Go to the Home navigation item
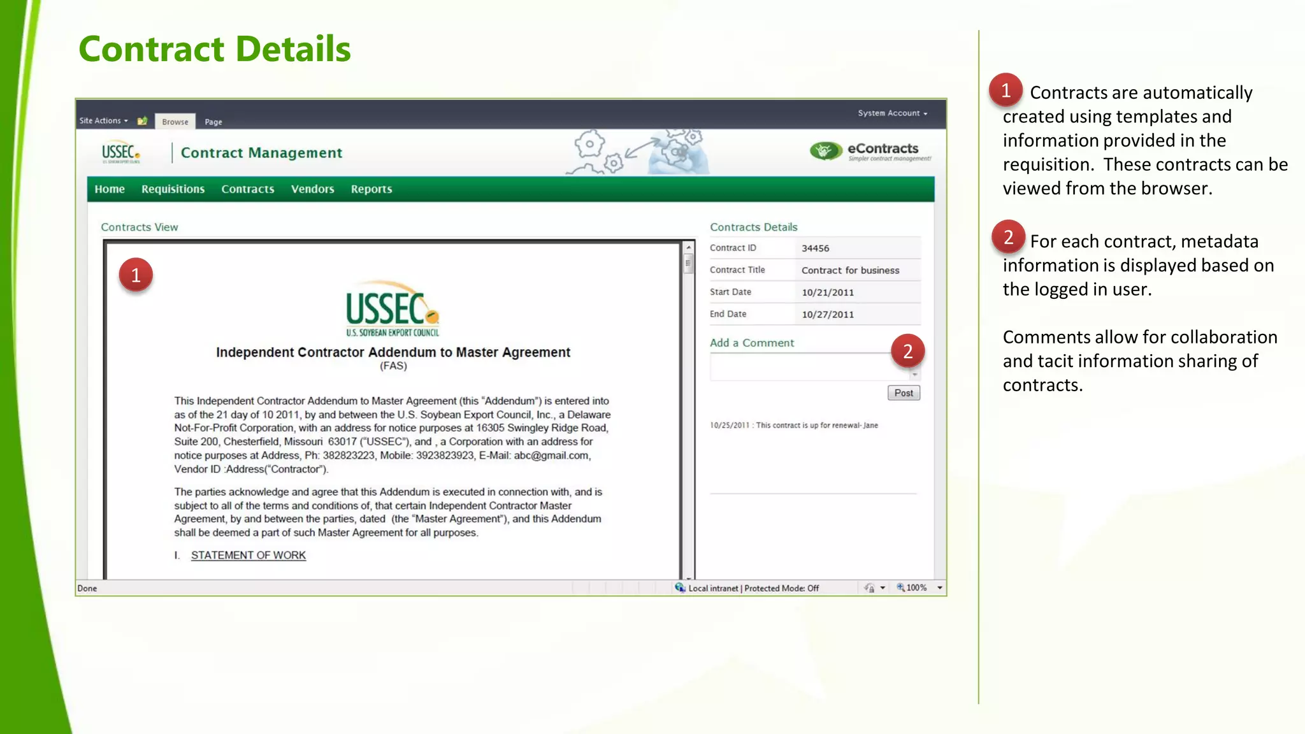Image resolution: width=1305 pixels, height=734 pixels. (x=110, y=189)
